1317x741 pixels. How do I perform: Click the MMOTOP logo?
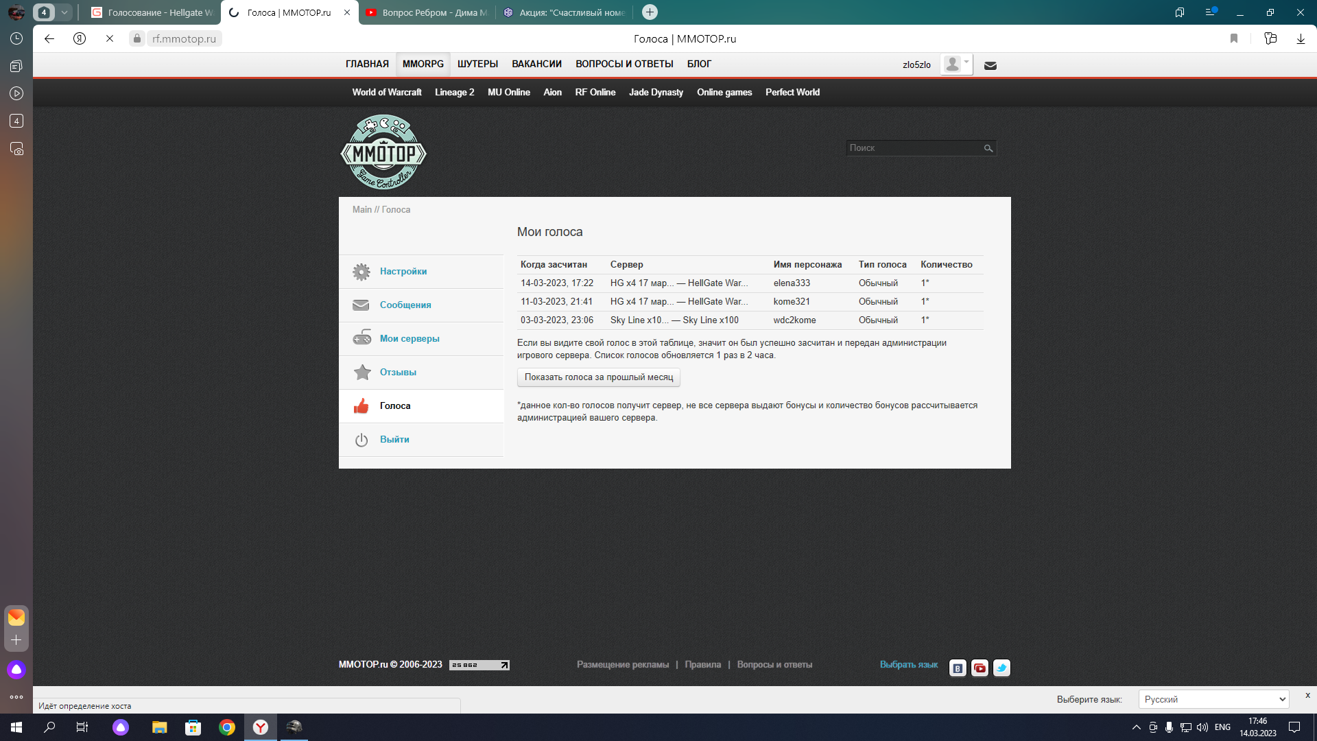[383, 152]
